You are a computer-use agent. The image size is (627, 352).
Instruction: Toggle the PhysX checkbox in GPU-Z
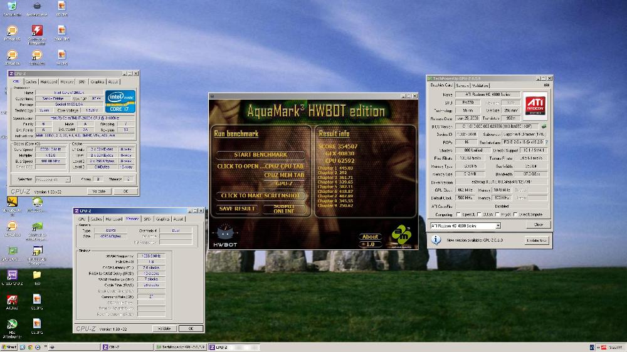click(497, 215)
